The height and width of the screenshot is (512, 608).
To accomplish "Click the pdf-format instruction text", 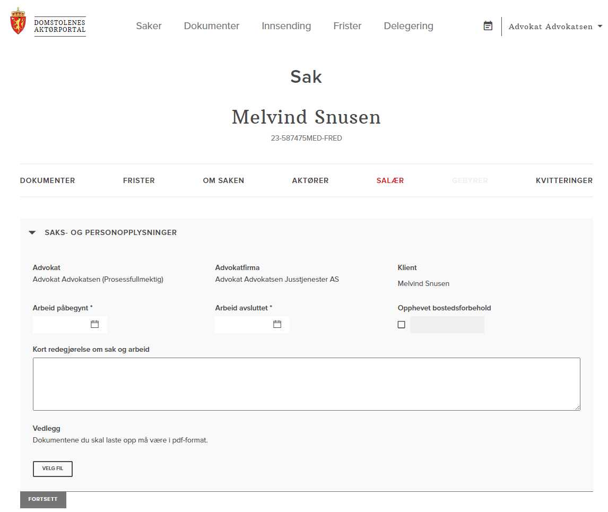I will 120,440.
